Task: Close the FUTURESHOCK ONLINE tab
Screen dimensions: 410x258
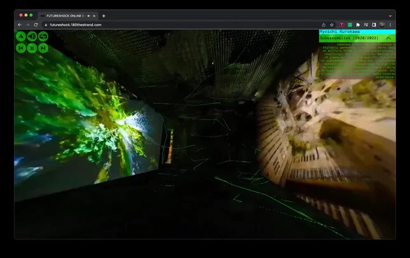Action: [94, 16]
